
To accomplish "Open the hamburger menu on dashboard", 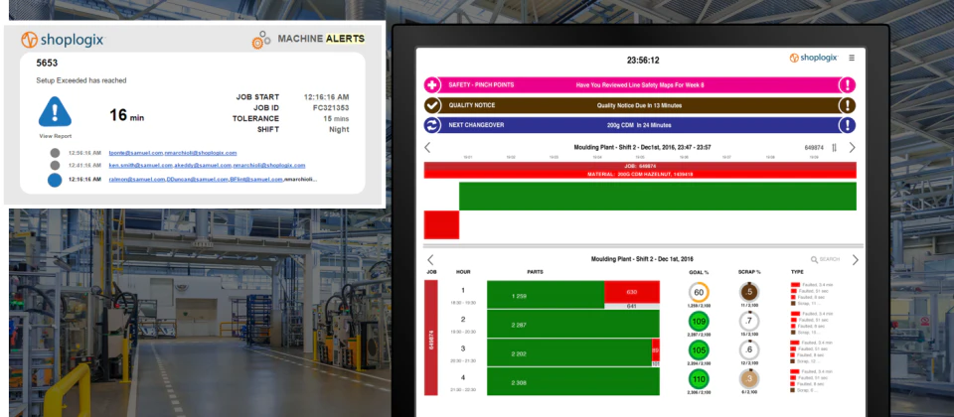I will coord(852,58).
